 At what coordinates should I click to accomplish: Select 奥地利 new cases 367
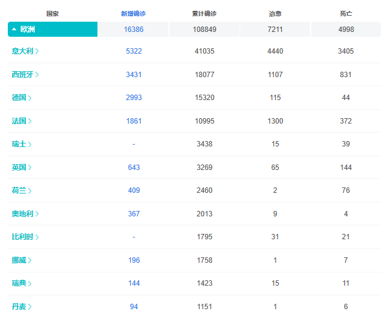(x=134, y=214)
